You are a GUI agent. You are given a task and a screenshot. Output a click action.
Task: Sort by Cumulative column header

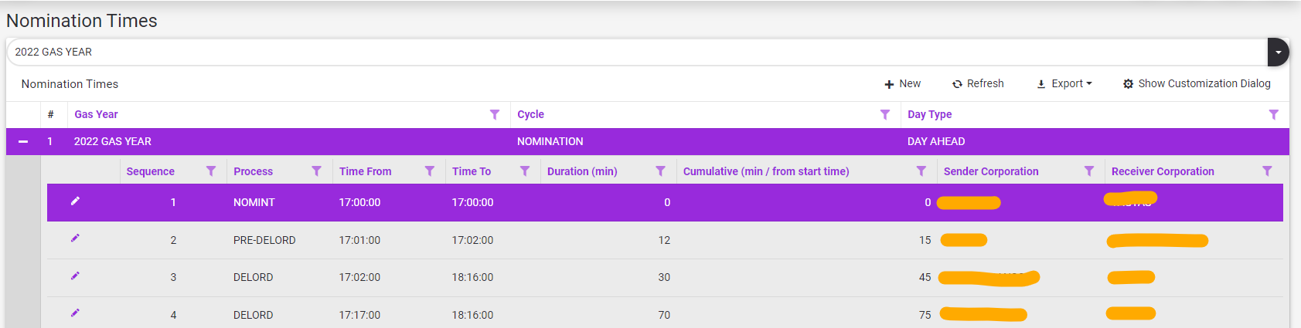tap(765, 171)
